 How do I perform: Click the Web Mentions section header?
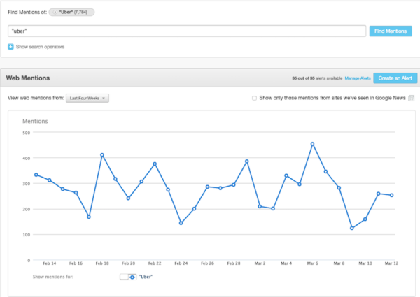point(28,78)
